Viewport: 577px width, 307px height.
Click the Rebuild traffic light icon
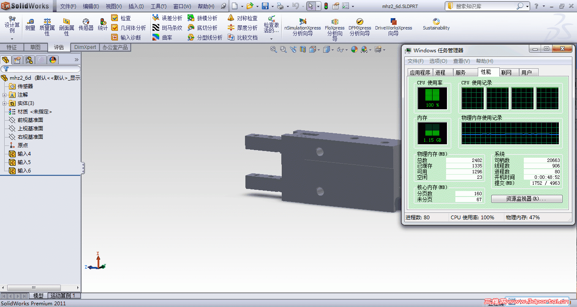point(326,6)
